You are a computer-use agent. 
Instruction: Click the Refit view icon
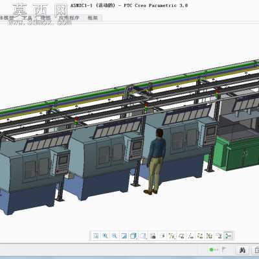click(x=96, y=236)
